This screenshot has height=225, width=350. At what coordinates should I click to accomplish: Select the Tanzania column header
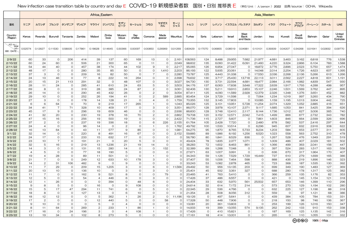(x=67, y=37)
